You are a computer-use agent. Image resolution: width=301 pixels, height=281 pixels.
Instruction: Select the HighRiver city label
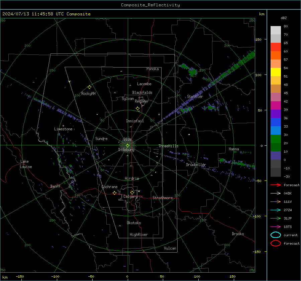(x=139, y=235)
